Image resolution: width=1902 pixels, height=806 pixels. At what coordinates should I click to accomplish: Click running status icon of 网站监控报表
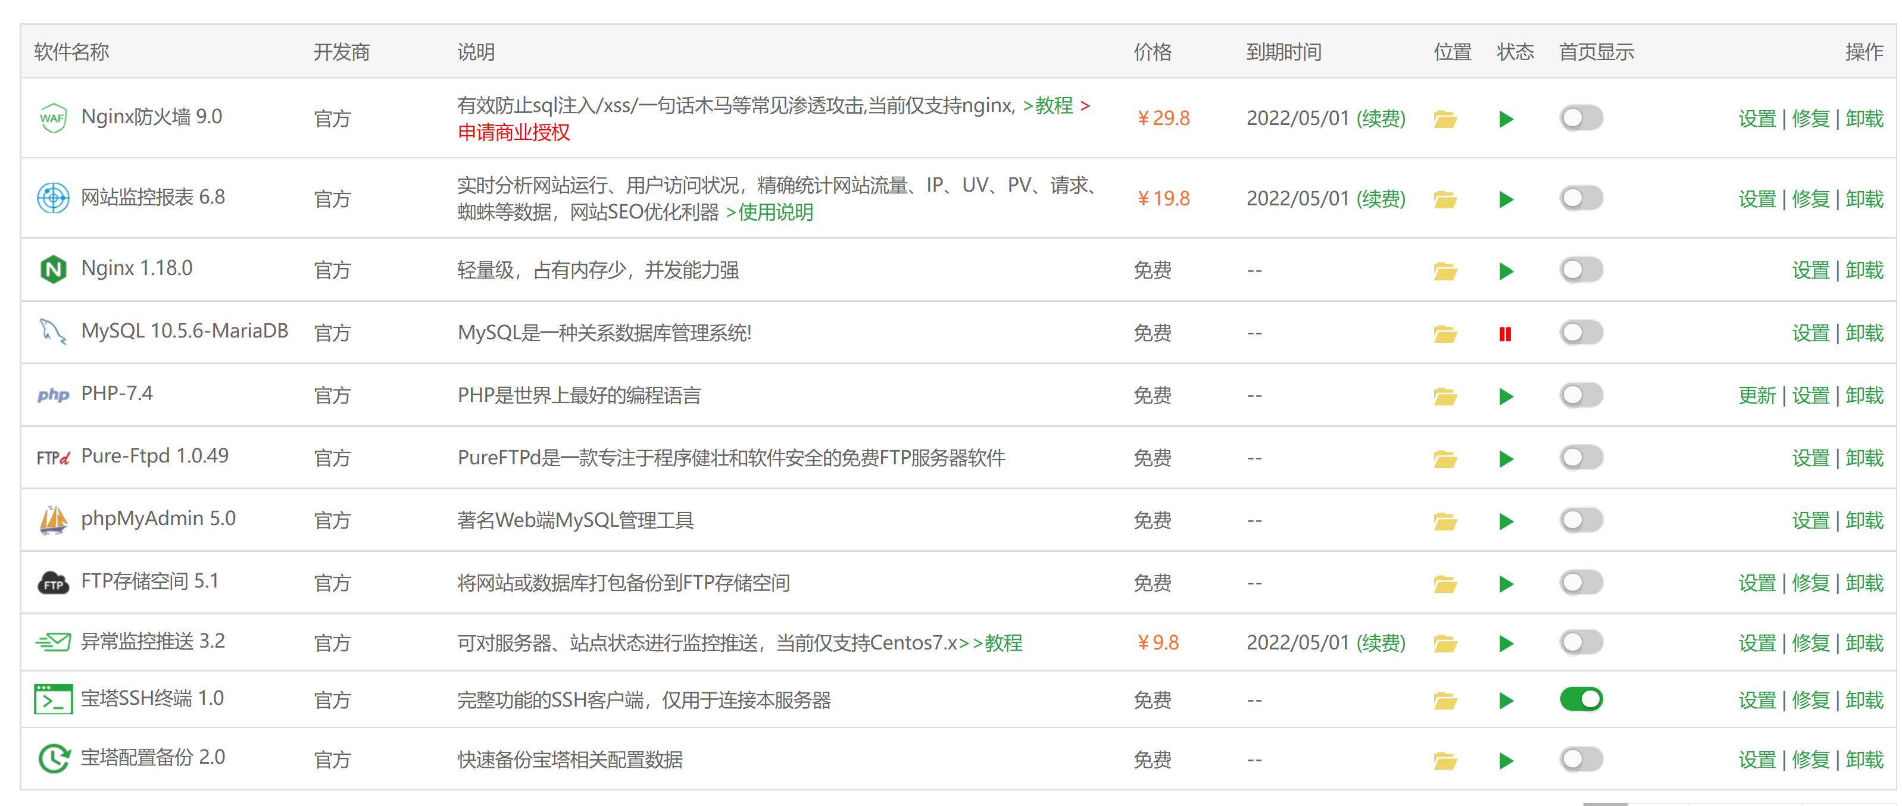point(1506,199)
